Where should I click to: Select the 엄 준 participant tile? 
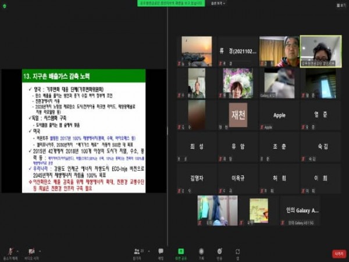click(x=320, y=115)
